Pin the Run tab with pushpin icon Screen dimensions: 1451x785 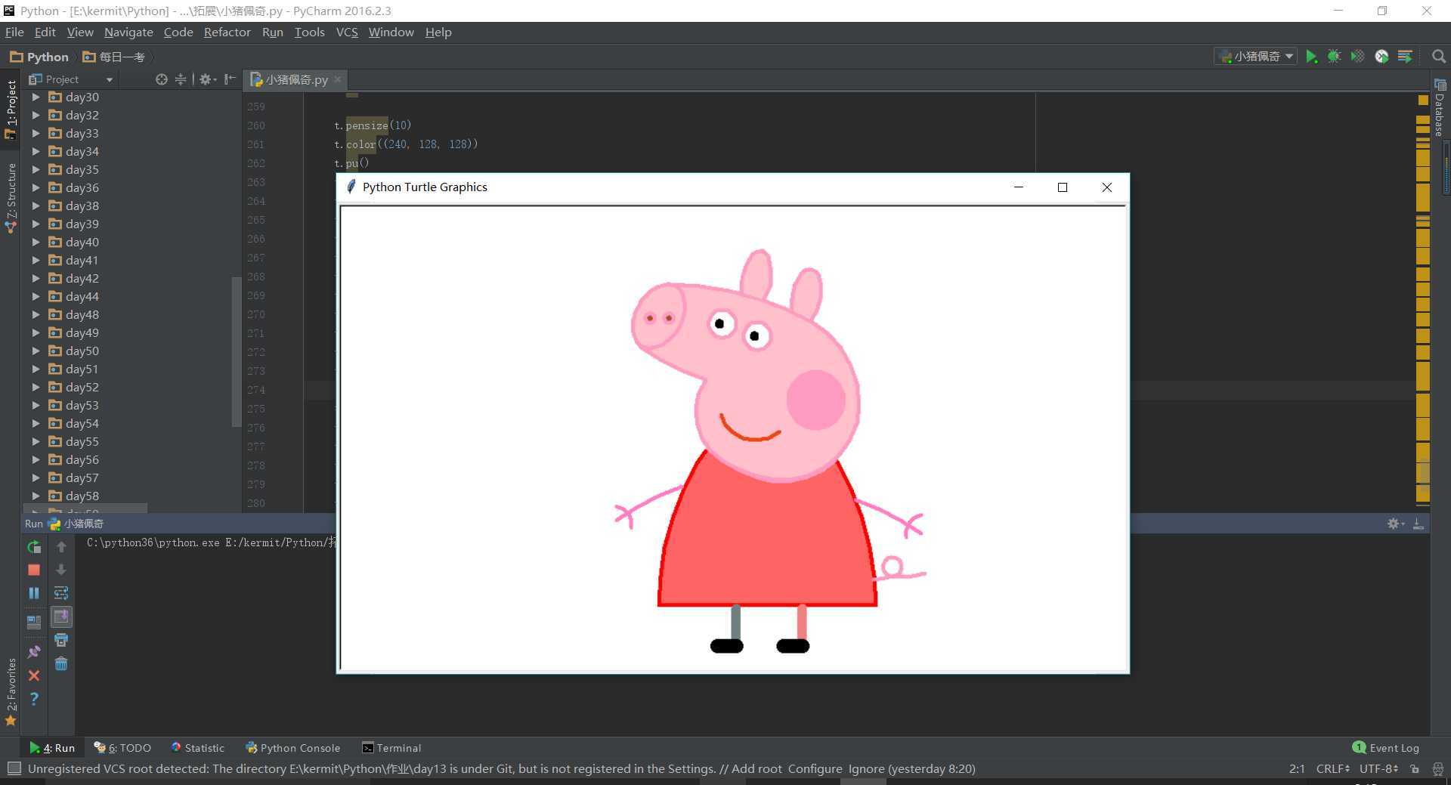point(34,651)
